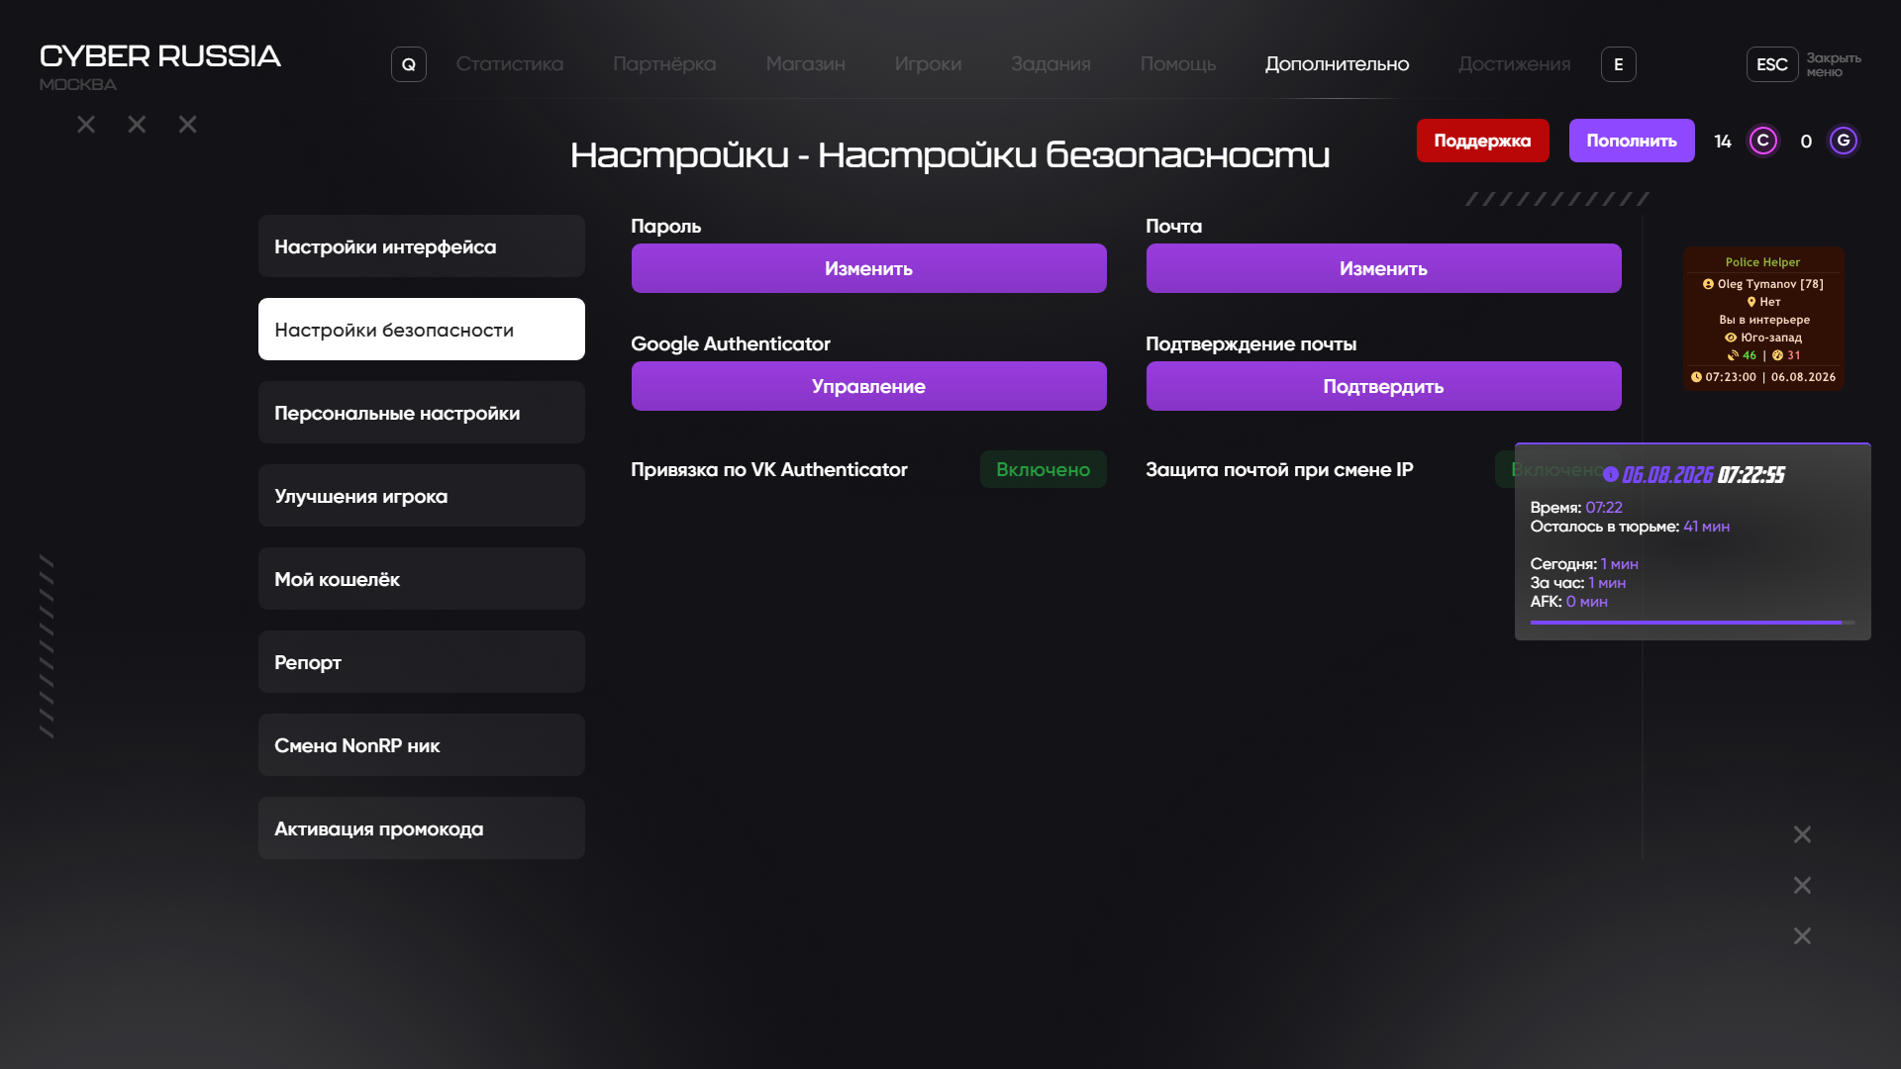Click the ESC close menu key
Image resolution: width=1901 pixels, height=1069 pixels.
(x=1772, y=64)
